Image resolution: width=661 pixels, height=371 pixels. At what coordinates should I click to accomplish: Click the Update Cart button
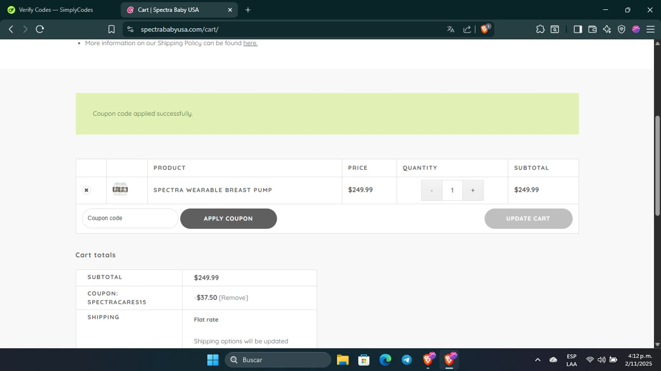528,219
